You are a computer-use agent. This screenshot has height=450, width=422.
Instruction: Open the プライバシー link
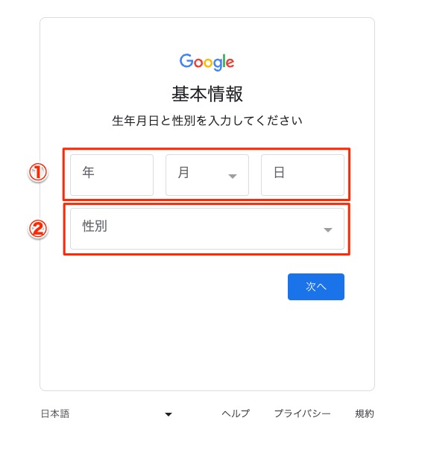point(303,413)
